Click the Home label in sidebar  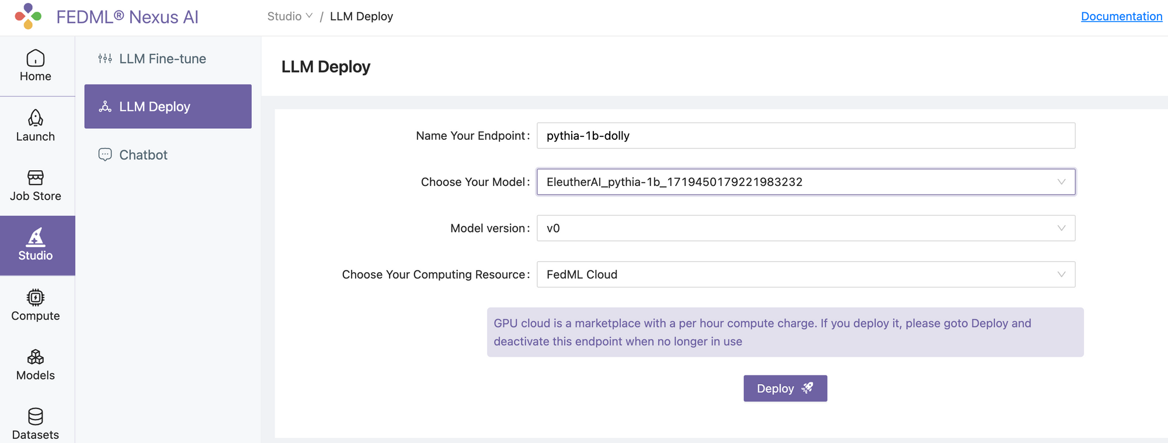[36, 76]
